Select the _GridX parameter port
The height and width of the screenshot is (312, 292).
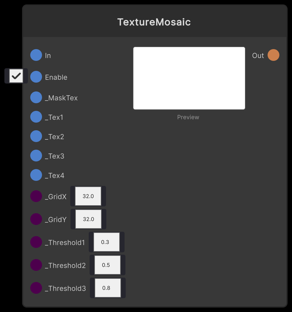[36, 196]
